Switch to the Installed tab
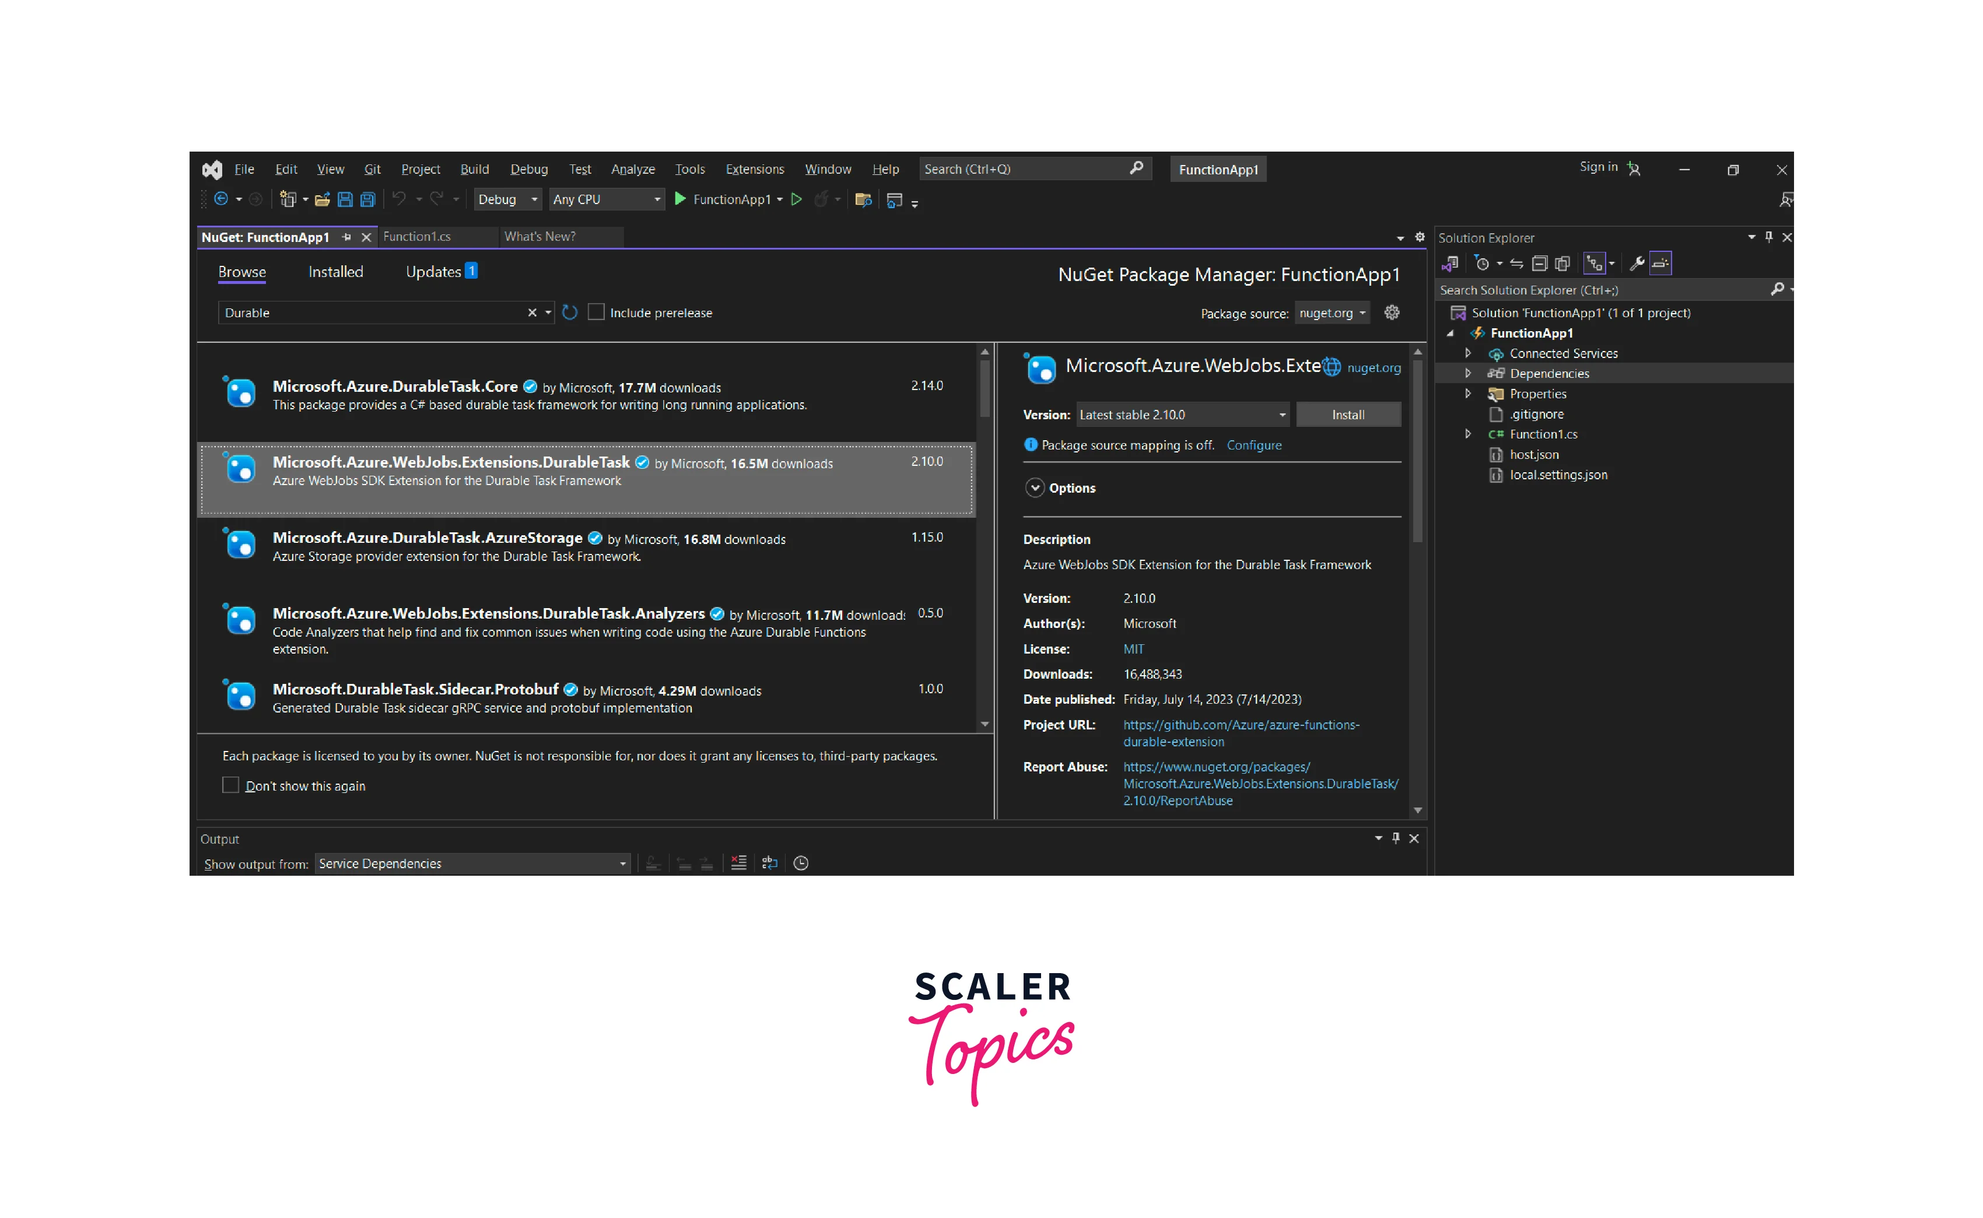This screenshot has width=1983, height=1218. coord(335,272)
